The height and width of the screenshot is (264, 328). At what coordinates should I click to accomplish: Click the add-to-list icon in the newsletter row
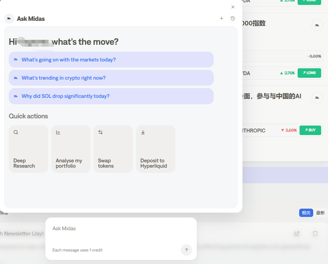tap(296, 234)
